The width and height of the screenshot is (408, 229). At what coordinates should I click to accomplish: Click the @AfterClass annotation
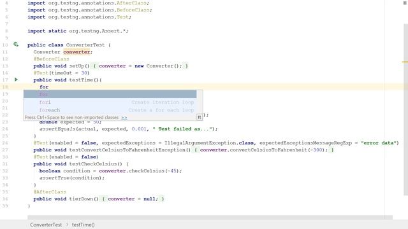(50, 192)
